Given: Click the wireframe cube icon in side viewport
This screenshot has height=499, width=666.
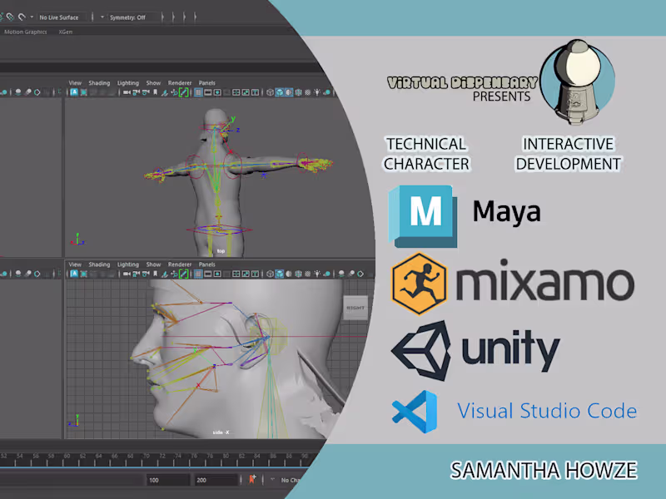Looking at the screenshot, I should coord(270,274).
